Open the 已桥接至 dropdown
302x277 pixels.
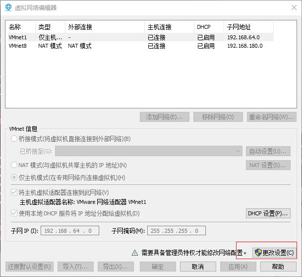click(x=149, y=151)
